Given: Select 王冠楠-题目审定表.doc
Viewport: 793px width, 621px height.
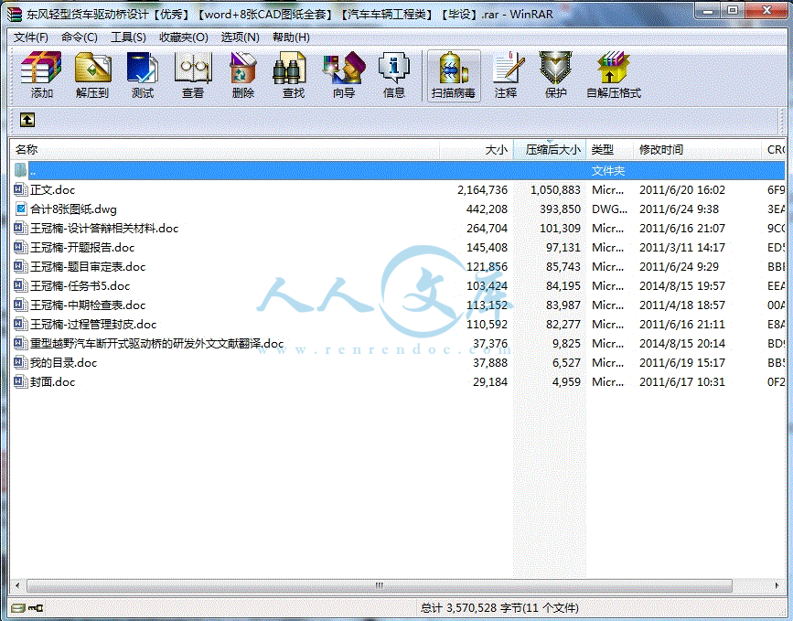Looking at the screenshot, I should click(88, 266).
